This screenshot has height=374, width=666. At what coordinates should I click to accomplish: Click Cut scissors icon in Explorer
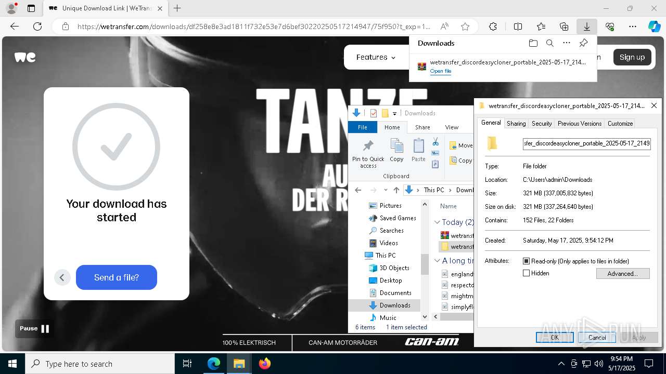(x=436, y=142)
